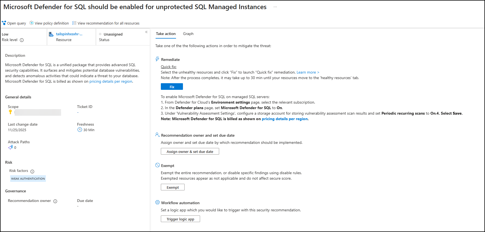Click the Due date label
The image size is (485, 232).
point(85,201)
